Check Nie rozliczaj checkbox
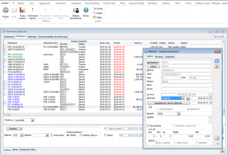228x155 pixels. 148,126
